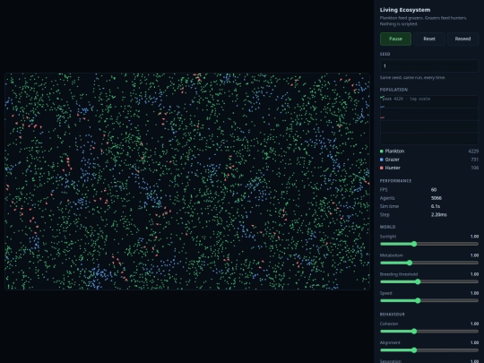Focus the Seed input field
This screenshot has height=363, width=484.
[x=429, y=66]
